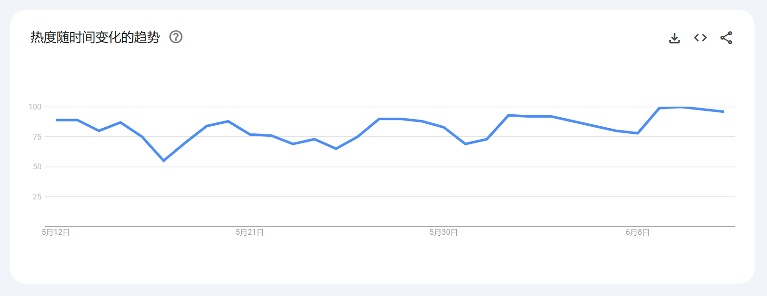Click the last data point of blue line
The image size is (767, 296).
(723, 111)
